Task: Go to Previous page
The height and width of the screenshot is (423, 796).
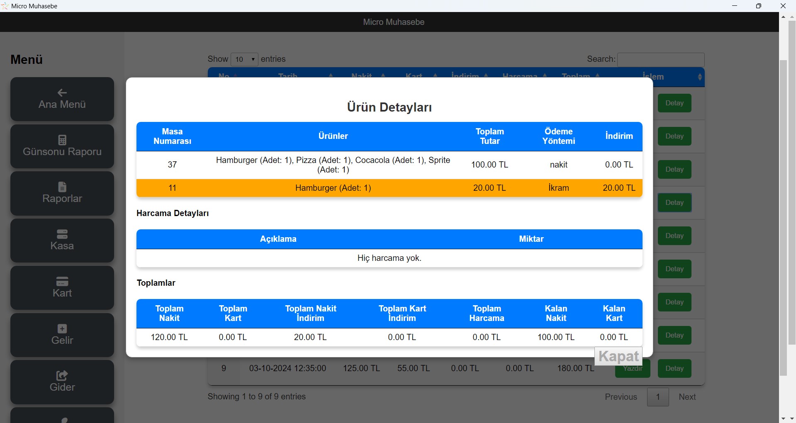Action: point(621,397)
